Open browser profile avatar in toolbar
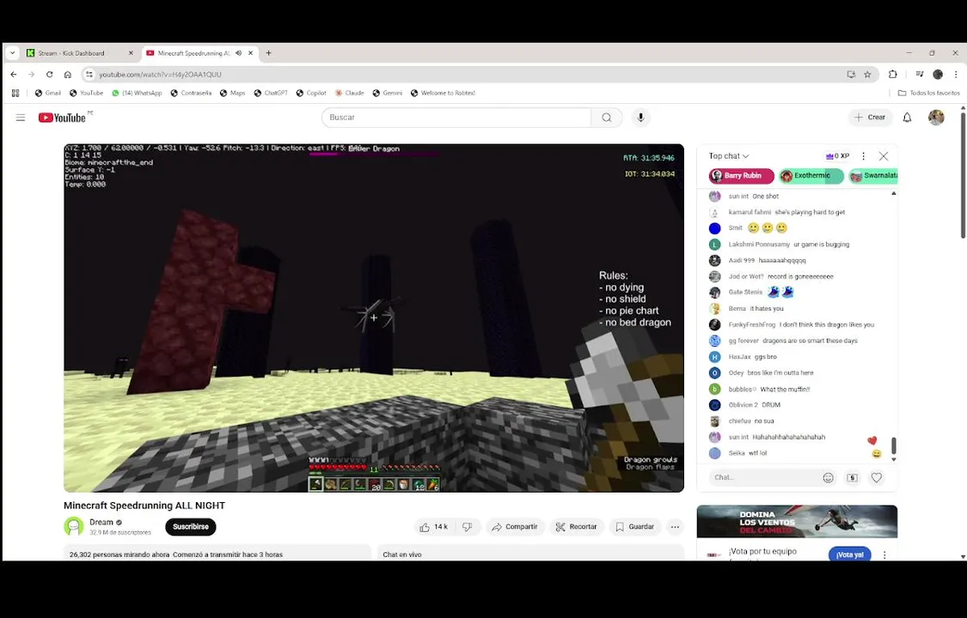Viewport: 967px width, 618px height. [938, 75]
